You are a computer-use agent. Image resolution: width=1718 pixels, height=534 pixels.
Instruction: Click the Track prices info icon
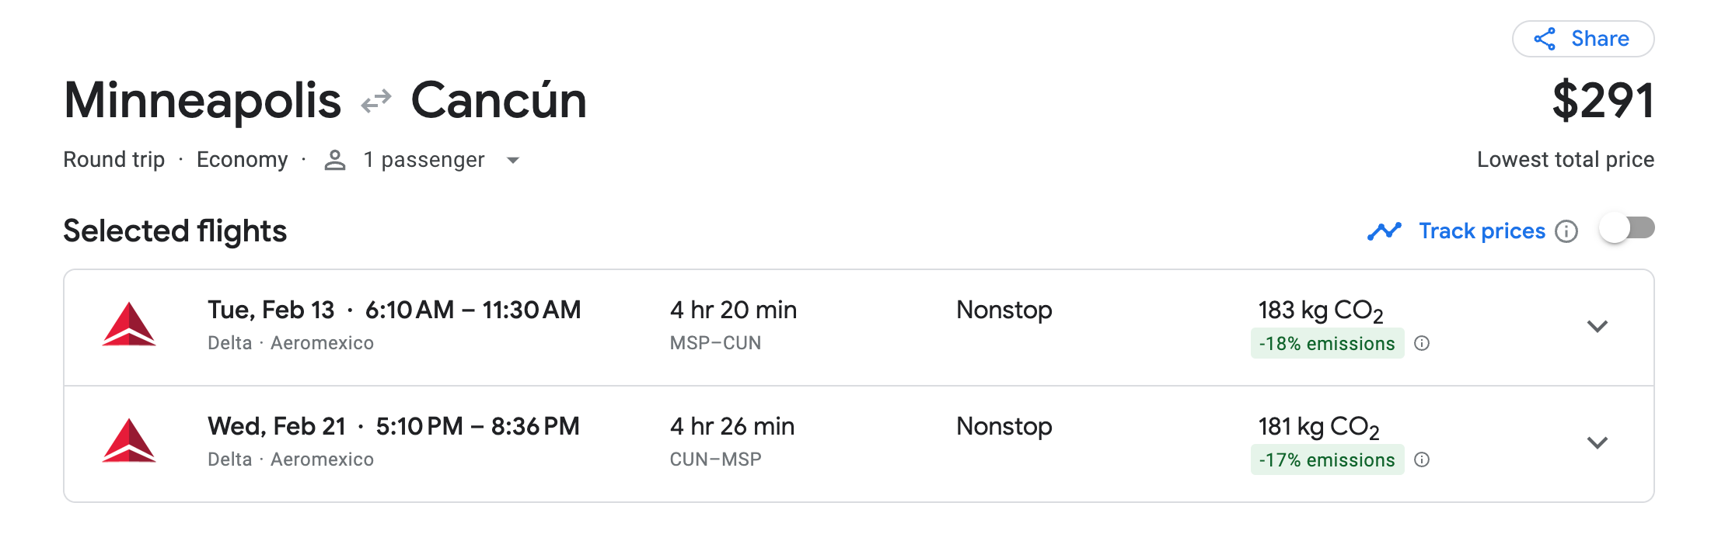coord(1566,231)
